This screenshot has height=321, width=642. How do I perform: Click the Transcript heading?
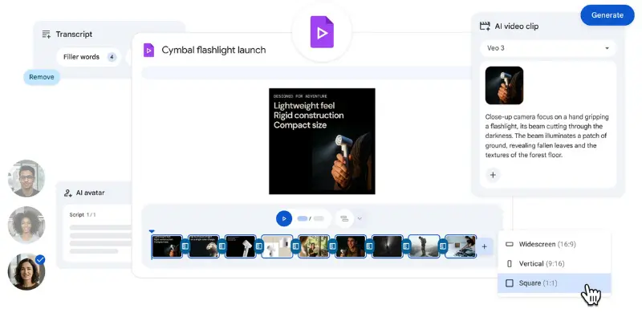click(74, 35)
